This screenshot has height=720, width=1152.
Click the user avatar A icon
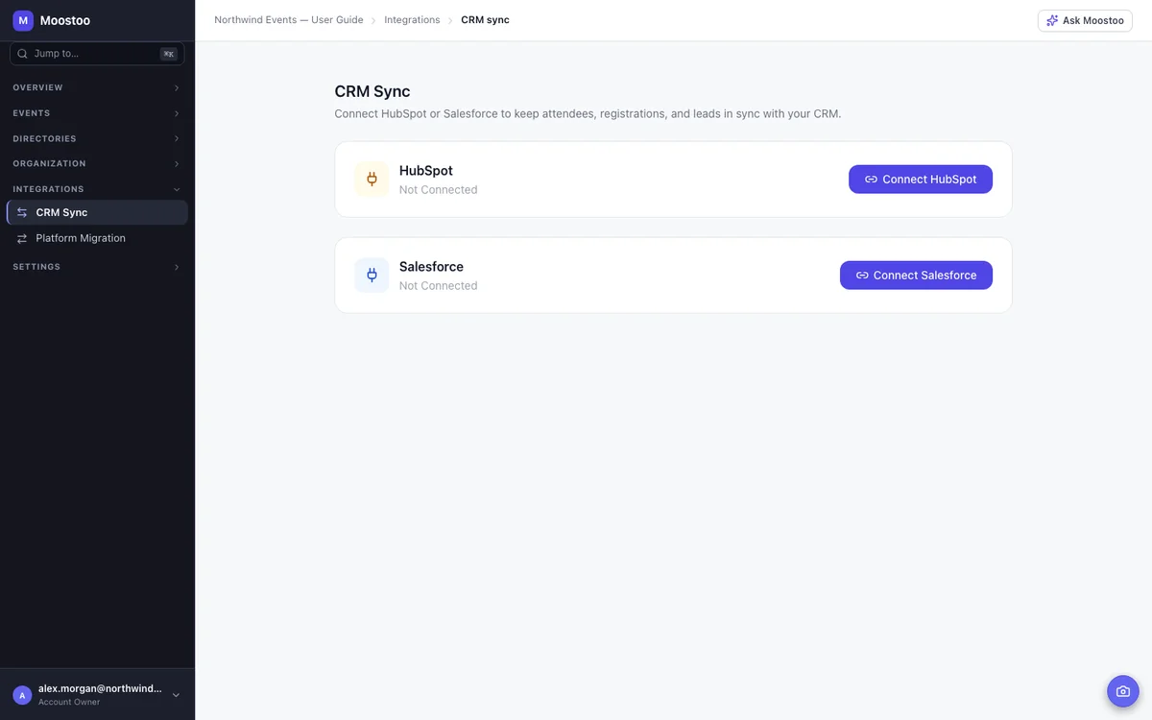[x=22, y=695]
